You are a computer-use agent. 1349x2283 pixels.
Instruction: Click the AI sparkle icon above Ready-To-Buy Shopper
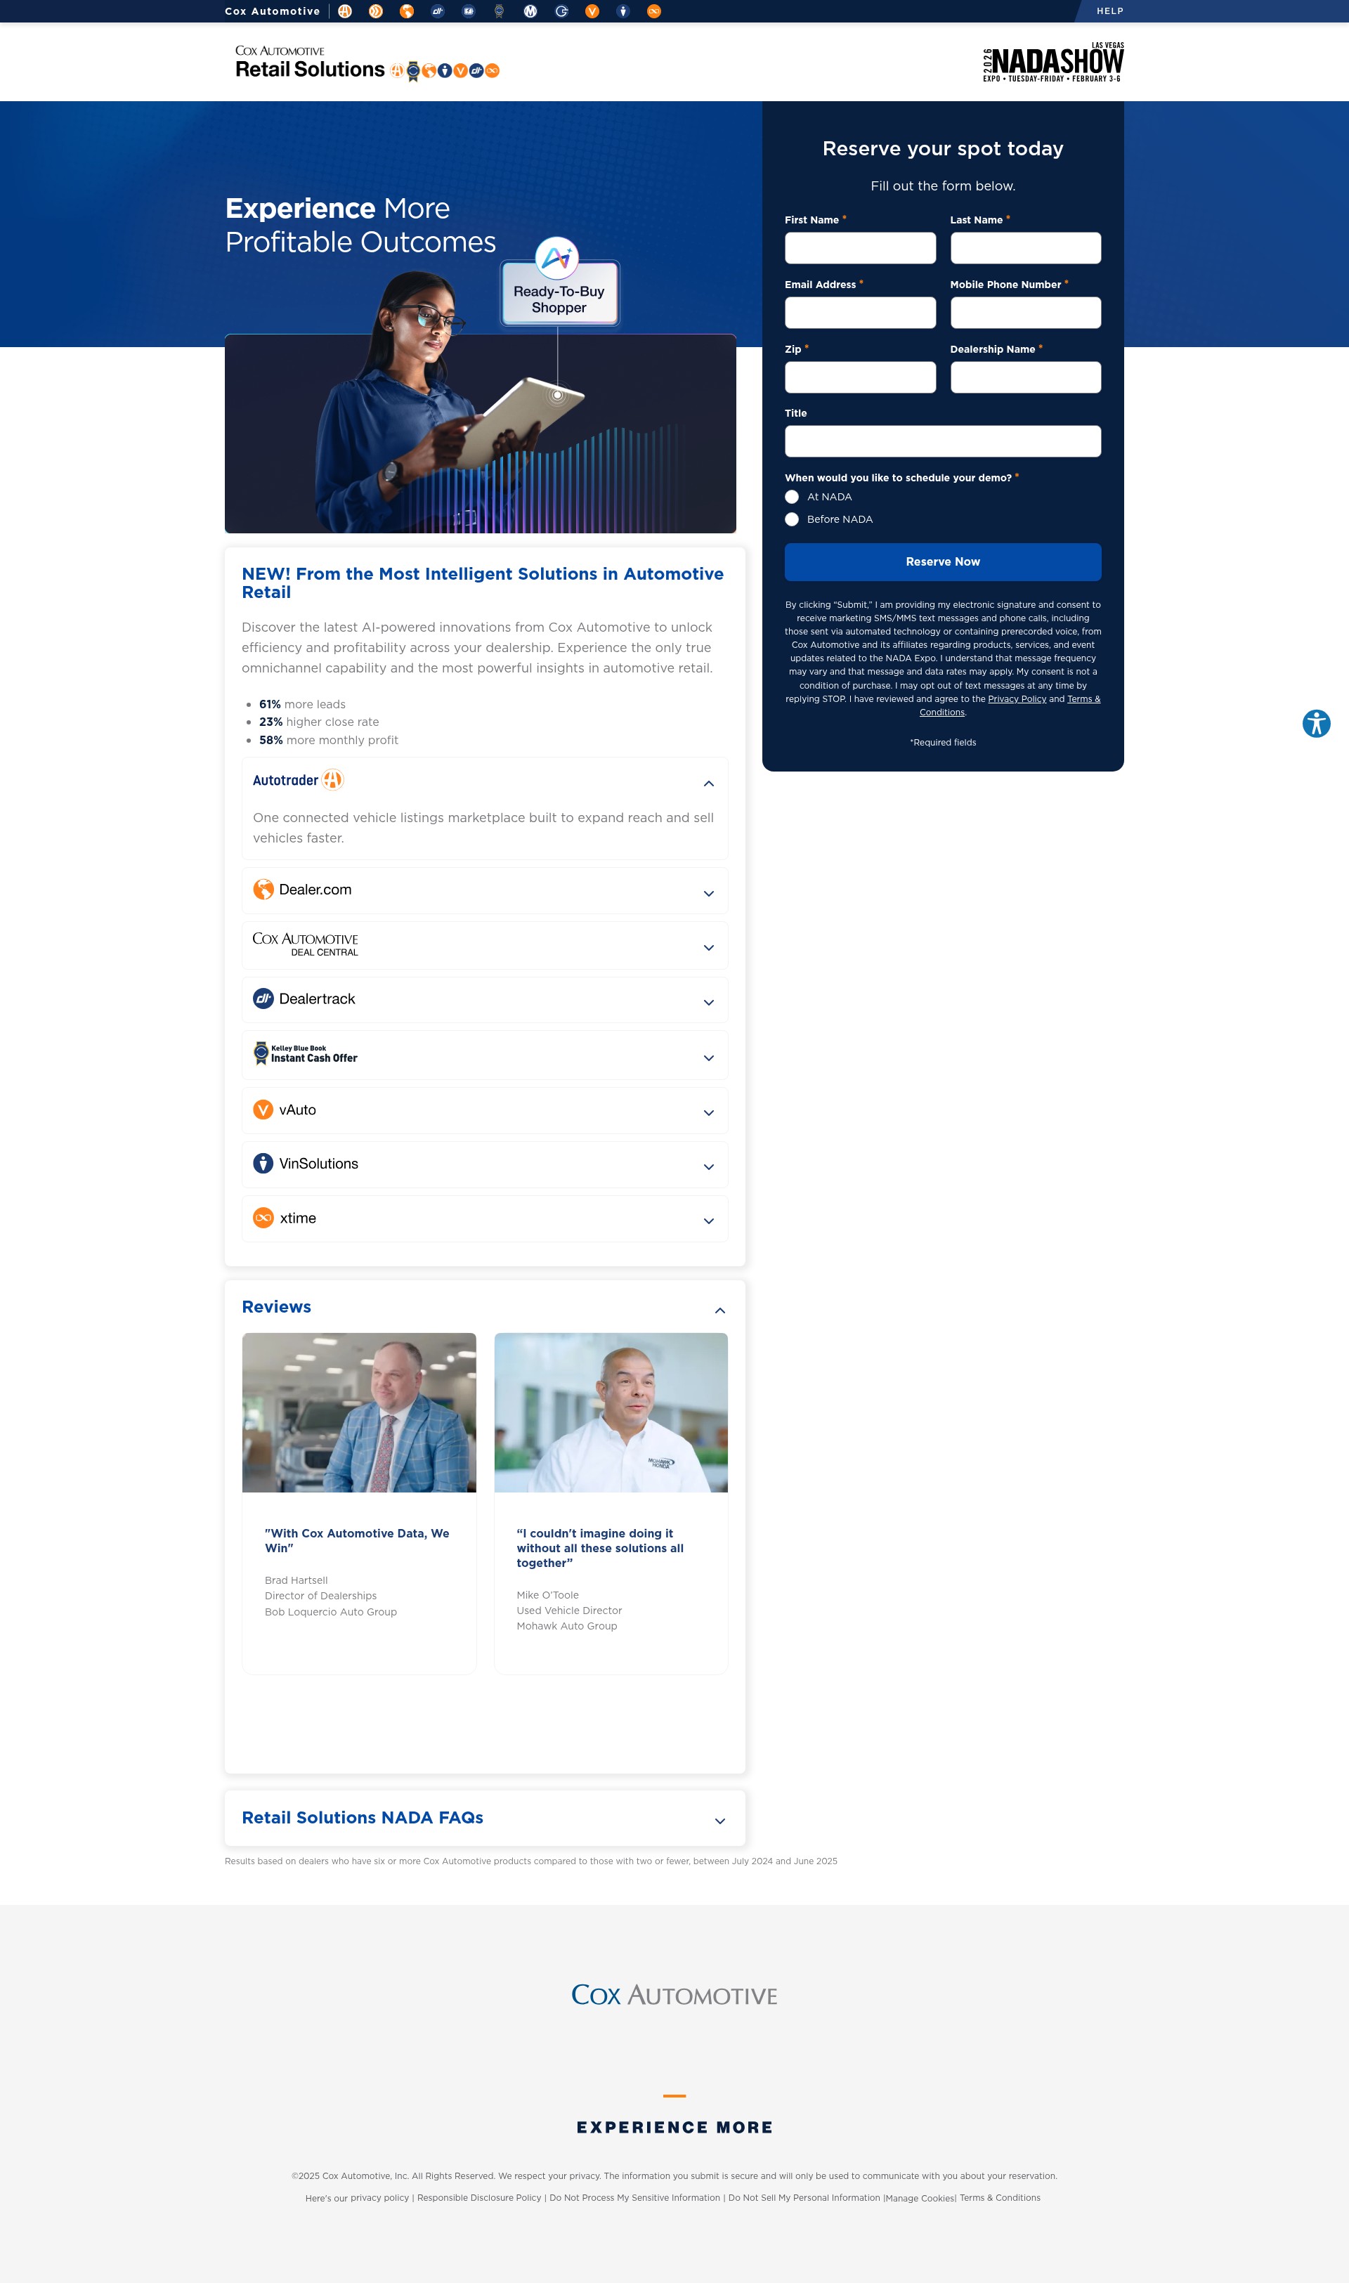pyautogui.click(x=557, y=258)
